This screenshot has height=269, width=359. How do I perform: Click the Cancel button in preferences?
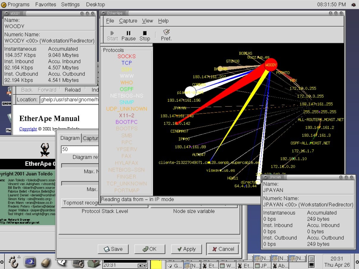click(x=223, y=249)
